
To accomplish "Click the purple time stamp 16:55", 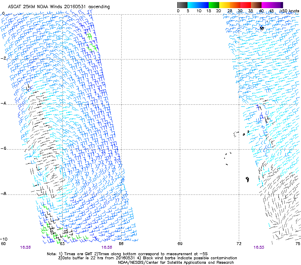I will pos(259,247).
